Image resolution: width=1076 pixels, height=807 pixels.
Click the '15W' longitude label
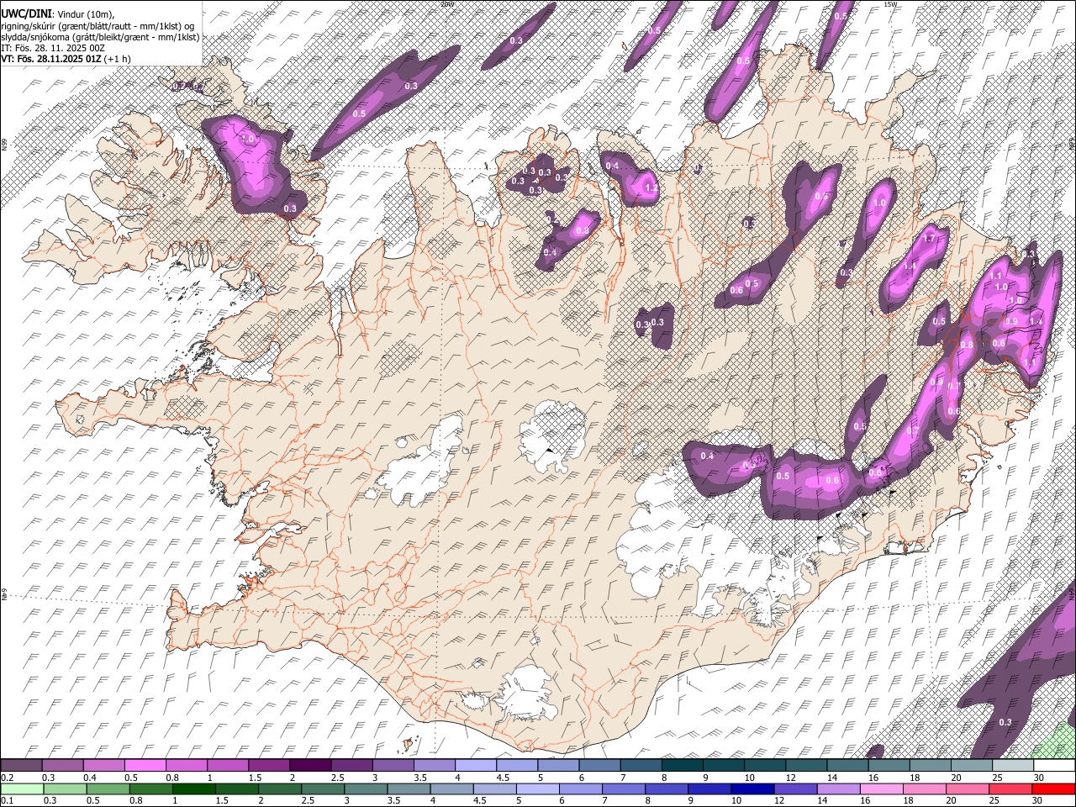[x=890, y=4]
